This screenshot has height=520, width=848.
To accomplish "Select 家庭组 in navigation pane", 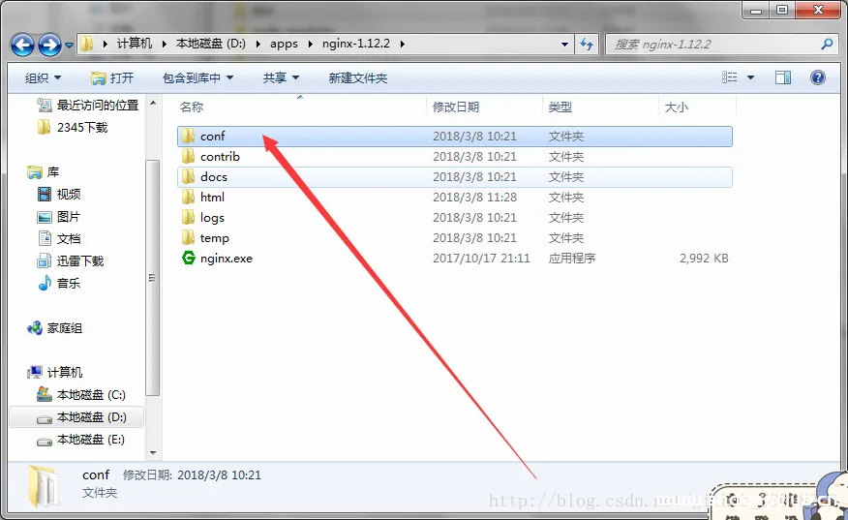I will pos(54,328).
